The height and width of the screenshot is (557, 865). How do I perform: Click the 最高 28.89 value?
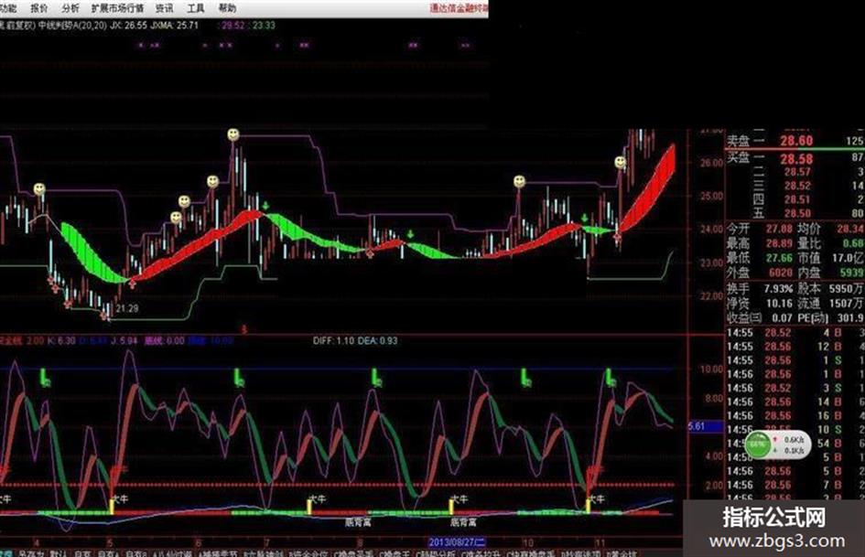pyautogui.click(x=778, y=243)
